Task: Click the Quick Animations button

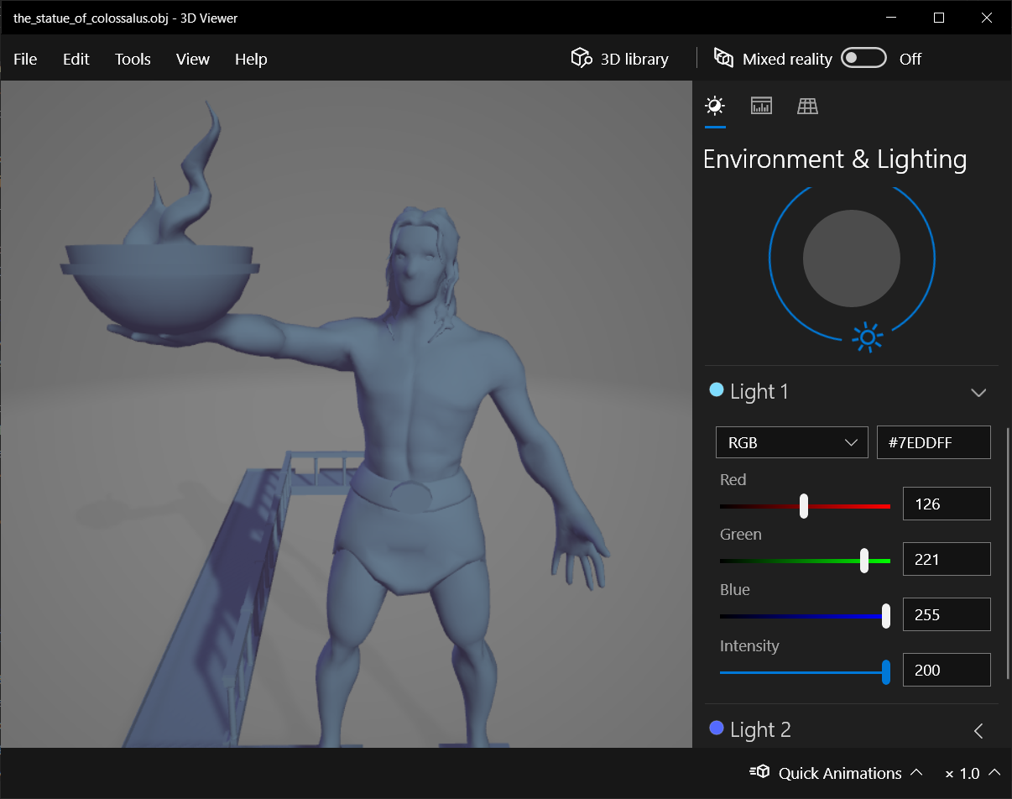Action: point(839,773)
